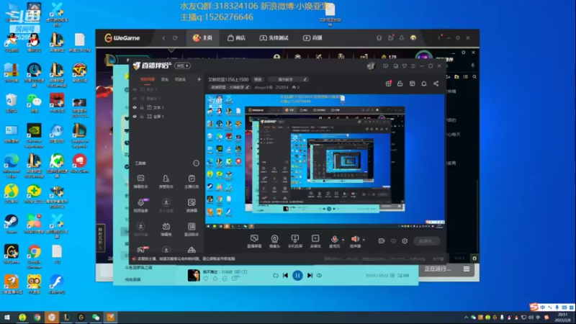The width and height of the screenshot is (576, 324).
Task: Expand microphone options arrow
Action: [343, 240]
